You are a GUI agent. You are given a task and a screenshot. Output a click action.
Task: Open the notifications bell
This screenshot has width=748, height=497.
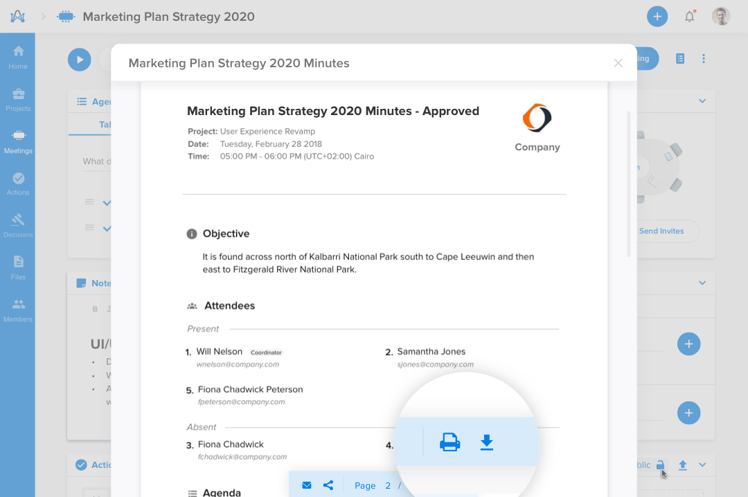[x=689, y=17]
